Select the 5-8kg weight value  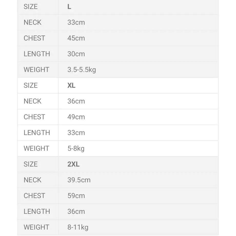coord(76,149)
